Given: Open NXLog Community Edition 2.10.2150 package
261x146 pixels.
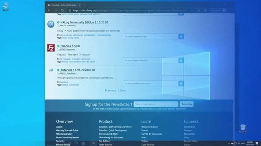Looking at the screenshot, I should pos(84,22).
